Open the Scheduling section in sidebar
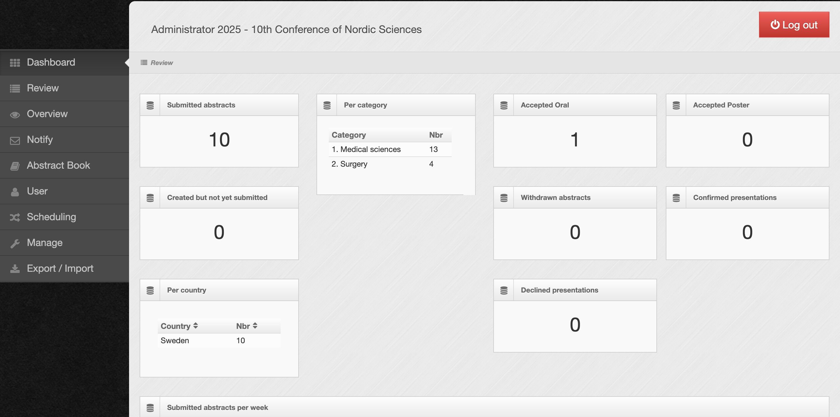The width and height of the screenshot is (840, 417). [x=51, y=217]
